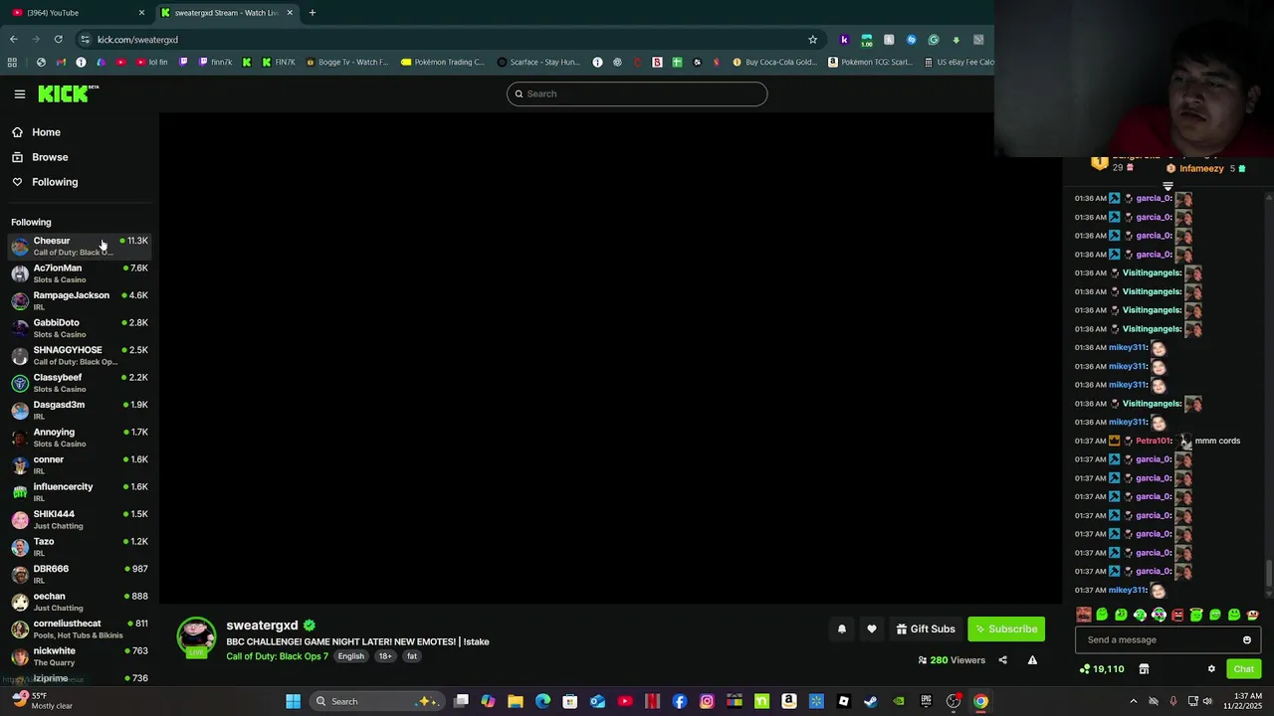Open GabbiDoto channel
Viewport: 1274px width, 716px height.
(80, 328)
